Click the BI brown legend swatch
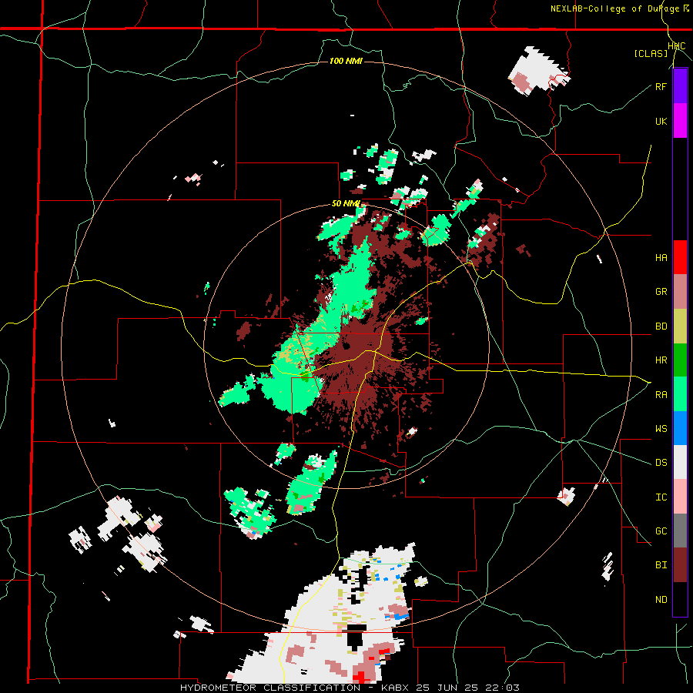This screenshot has width=693, height=693. pos(680,565)
